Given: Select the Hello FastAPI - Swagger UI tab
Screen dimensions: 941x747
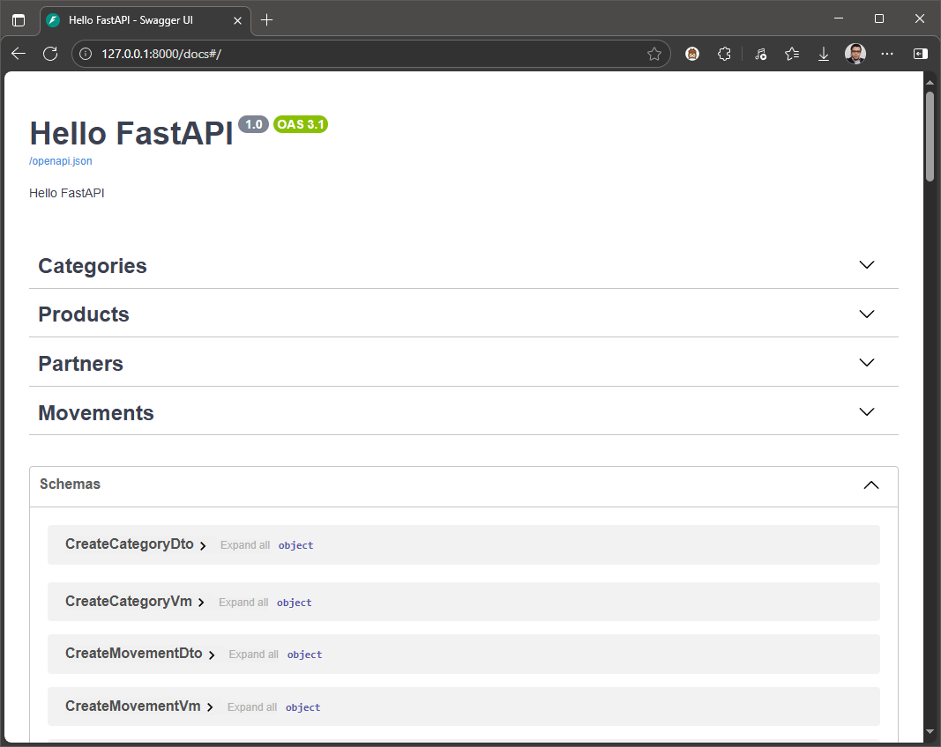Looking at the screenshot, I should (146, 20).
